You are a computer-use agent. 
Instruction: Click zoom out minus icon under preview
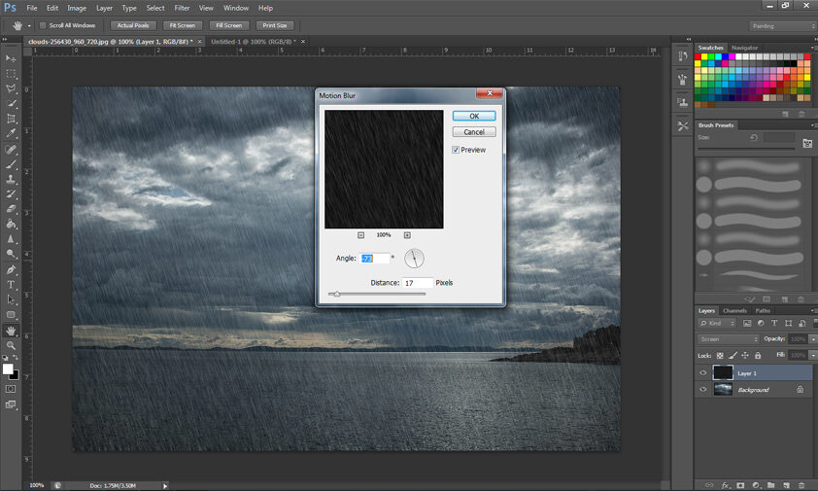pos(360,235)
